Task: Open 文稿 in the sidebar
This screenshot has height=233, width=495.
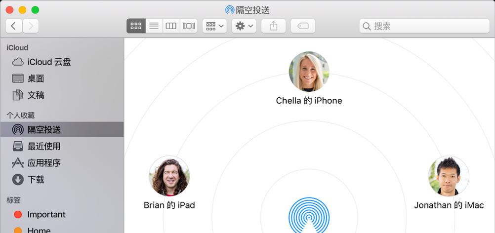Action: pyautogui.click(x=62, y=95)
